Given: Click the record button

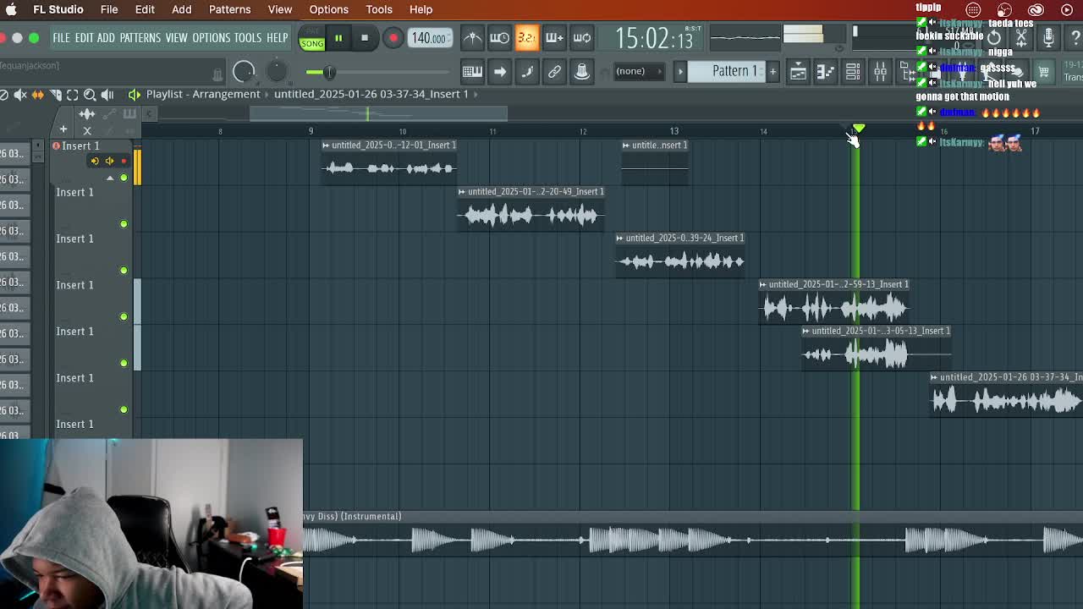Looking at the screenshot, I should pyautogui.click(x=393, y=38).
